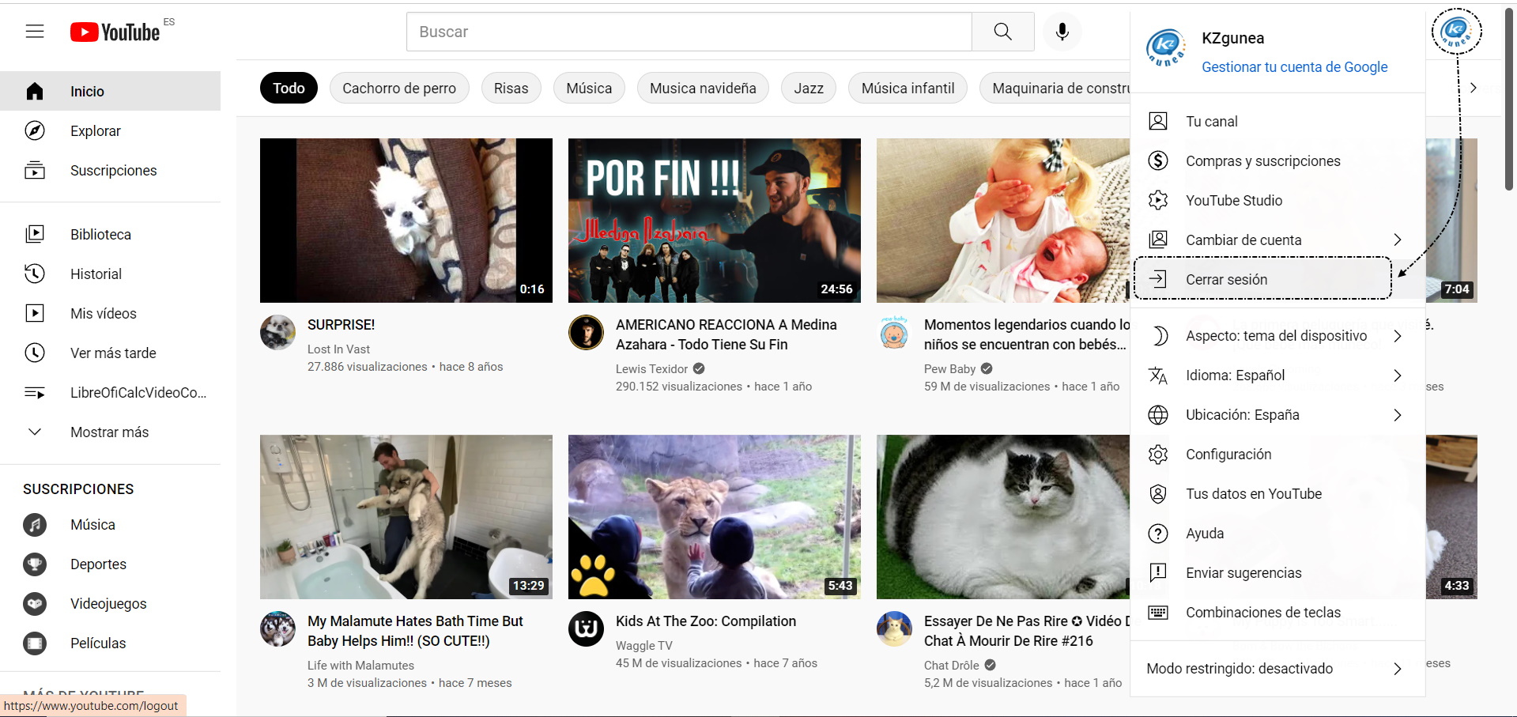Click the LibreOfiCalcVideoCo playlist icon

(35, 392)
